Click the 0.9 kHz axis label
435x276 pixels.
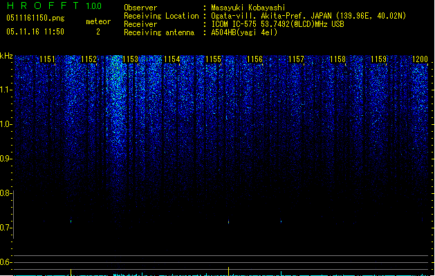6,159
